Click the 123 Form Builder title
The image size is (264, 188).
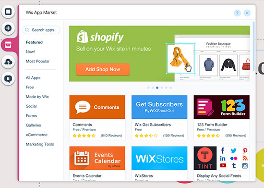212,125
